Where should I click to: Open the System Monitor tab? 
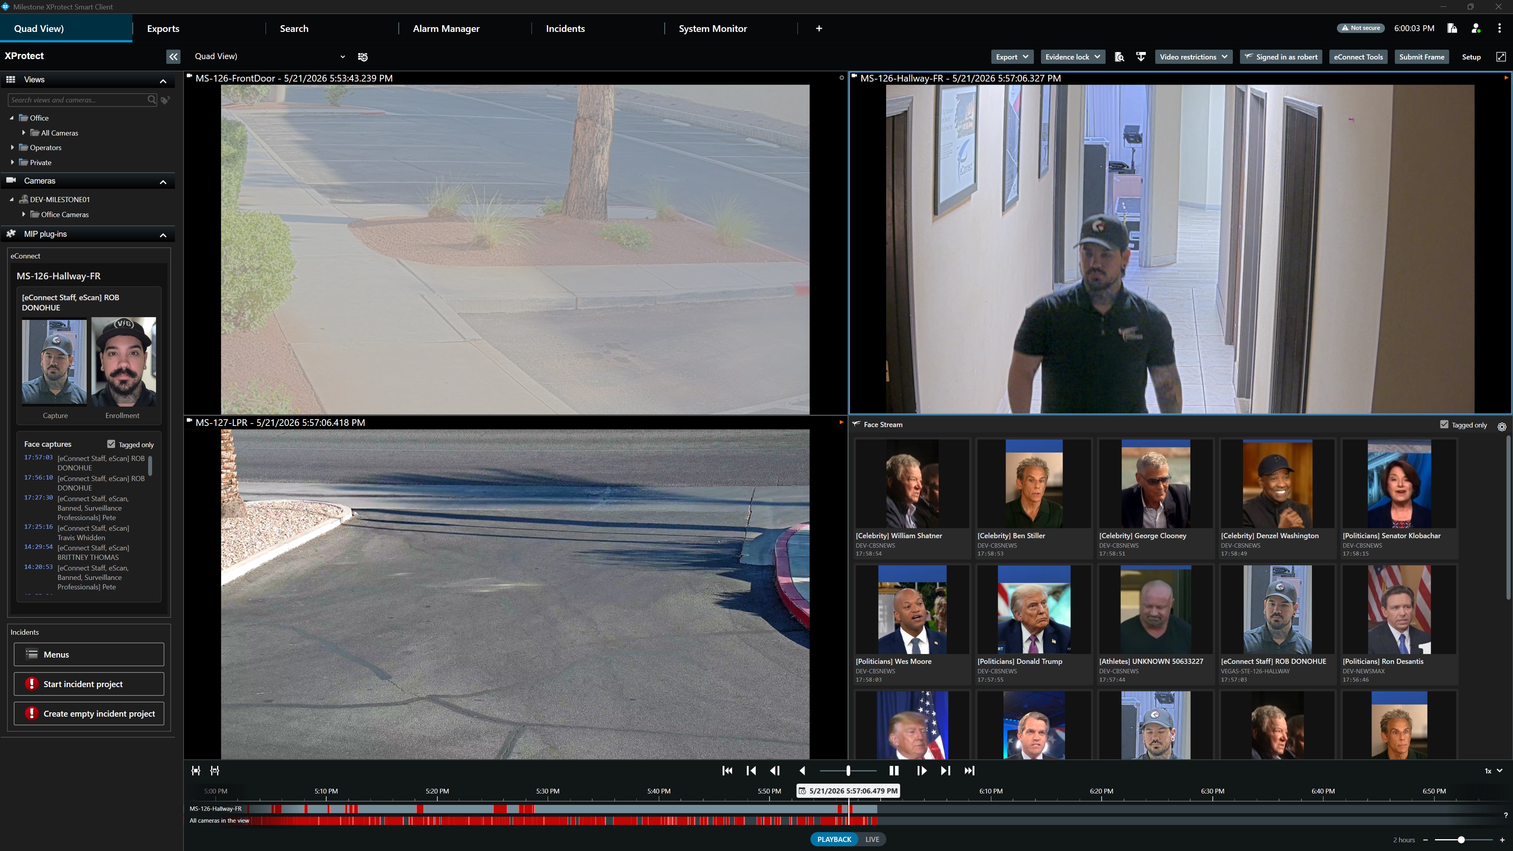712,28
